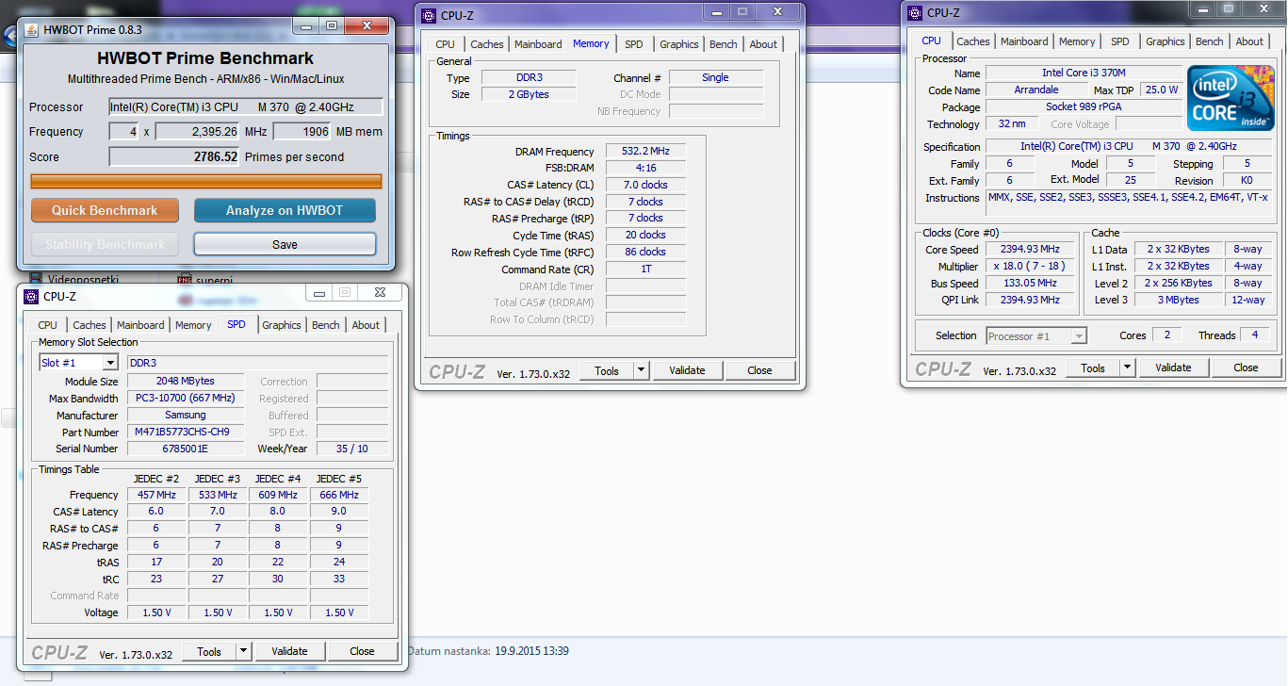Click the FSB:DRAM value 4:16
The width and height of the screenshot is (1288, 686).
tap(645, 169)
